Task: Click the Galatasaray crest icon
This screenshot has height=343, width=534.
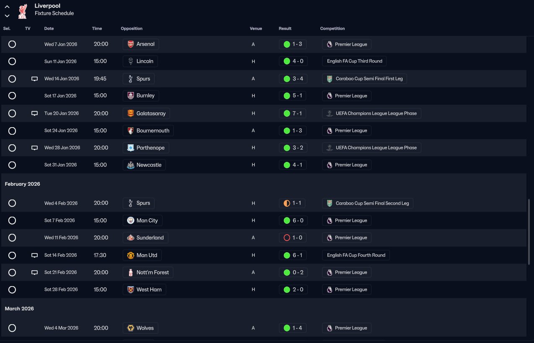Action: (x=131, y=113)
